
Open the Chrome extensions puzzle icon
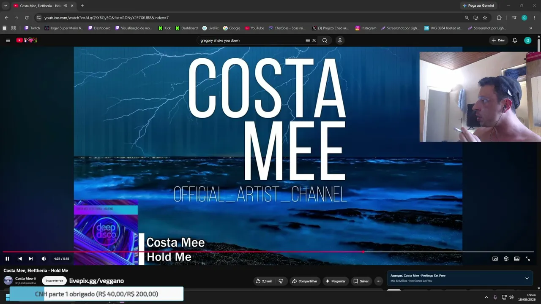(499, 18)
